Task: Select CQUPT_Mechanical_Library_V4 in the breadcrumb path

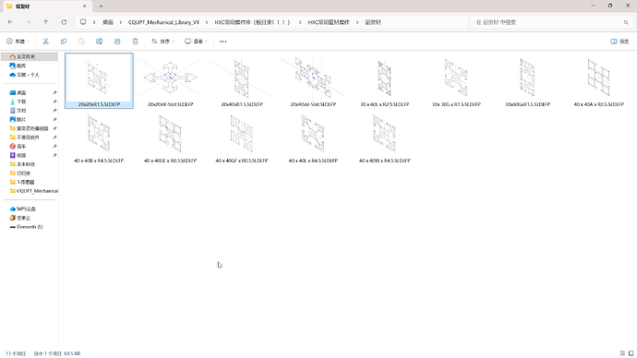Action: pyautogui.click(x=163, y=22)
